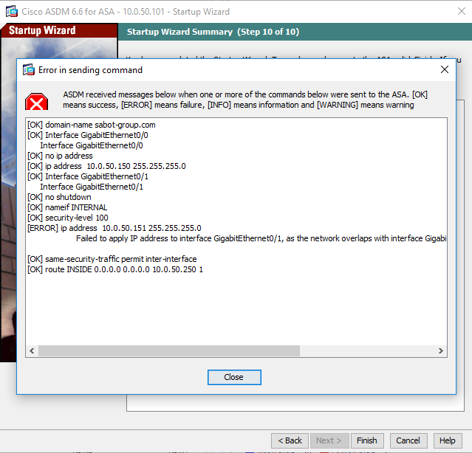
Task: Click Finish in the Startup Wizard
Action: 367,440
